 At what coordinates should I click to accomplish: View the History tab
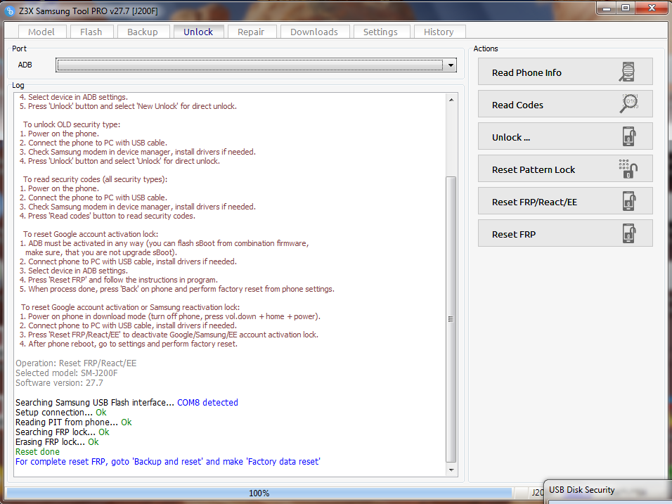[x=439, y=32]
